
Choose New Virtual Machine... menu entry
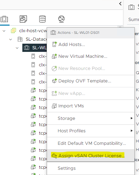point(91,56)
